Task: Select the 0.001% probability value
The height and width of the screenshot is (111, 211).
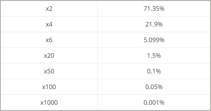Action: 154,102
